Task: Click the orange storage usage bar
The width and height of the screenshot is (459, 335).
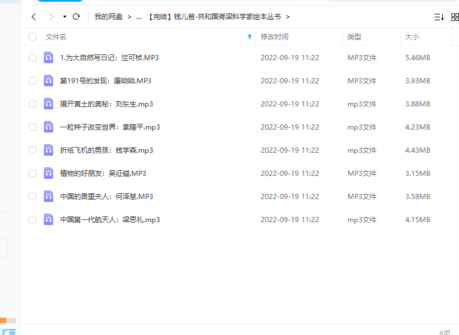Action: click(3, 320)
